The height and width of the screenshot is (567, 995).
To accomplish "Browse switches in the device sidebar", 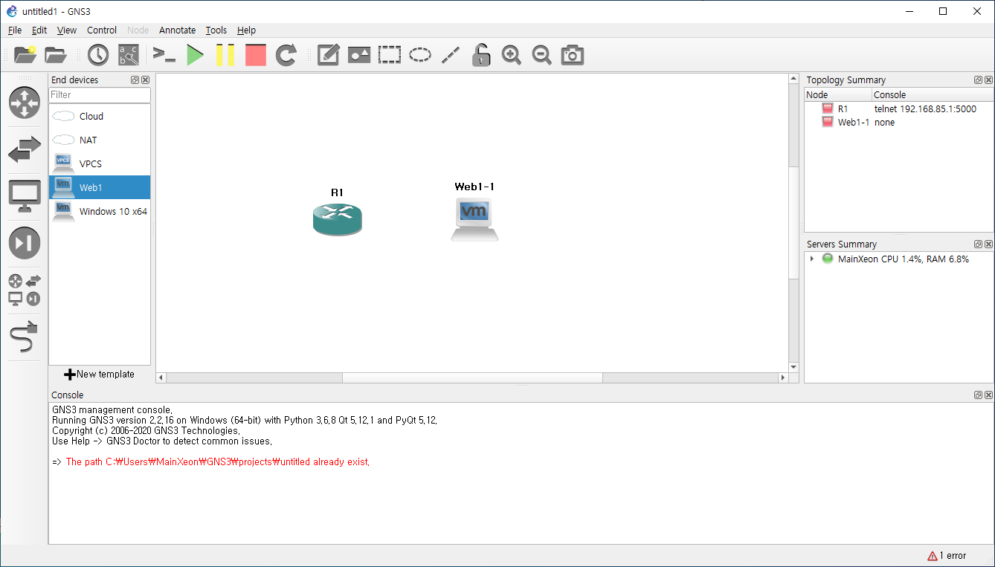I will point(25,150).
